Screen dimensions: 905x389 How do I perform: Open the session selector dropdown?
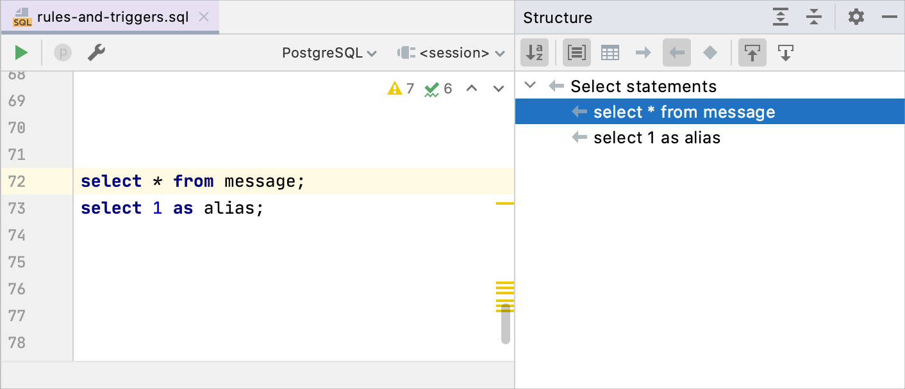coord(452,53)
